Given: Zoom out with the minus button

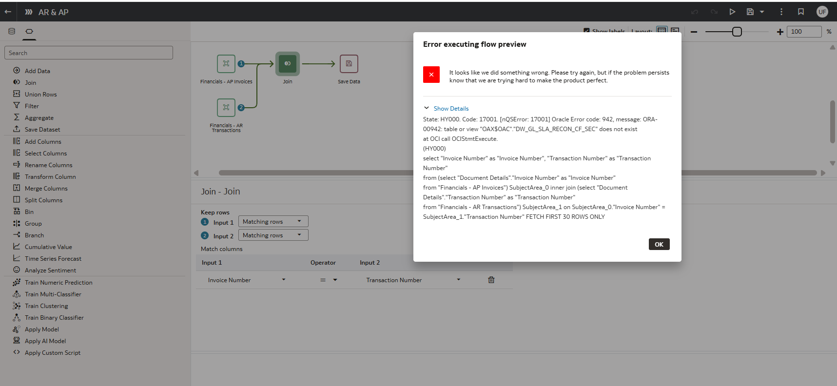Looking at the screenshot, I should coord(694,32).
